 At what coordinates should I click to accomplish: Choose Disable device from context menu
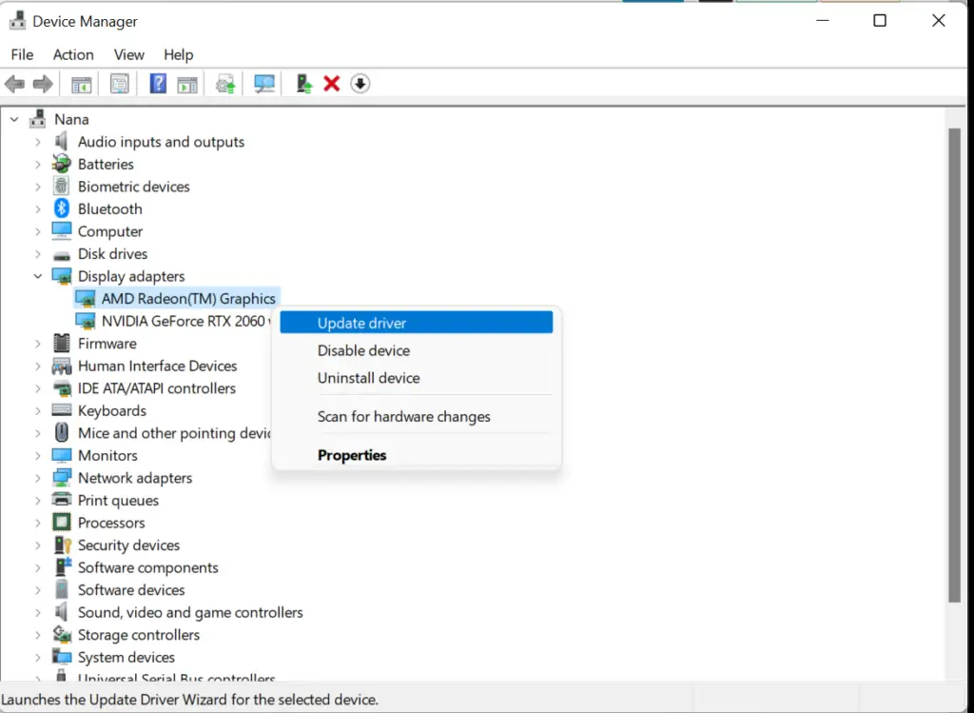coord(417,350)
